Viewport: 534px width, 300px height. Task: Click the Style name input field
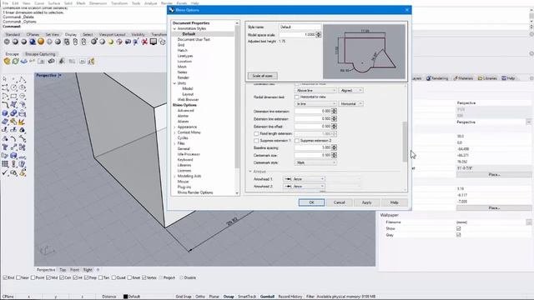point(300,27)
